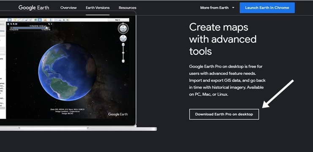Click the minus at zoom slider bottom
Image resolution: width=313 pixels, height=152 pixels.
click(x=123, y=61)
